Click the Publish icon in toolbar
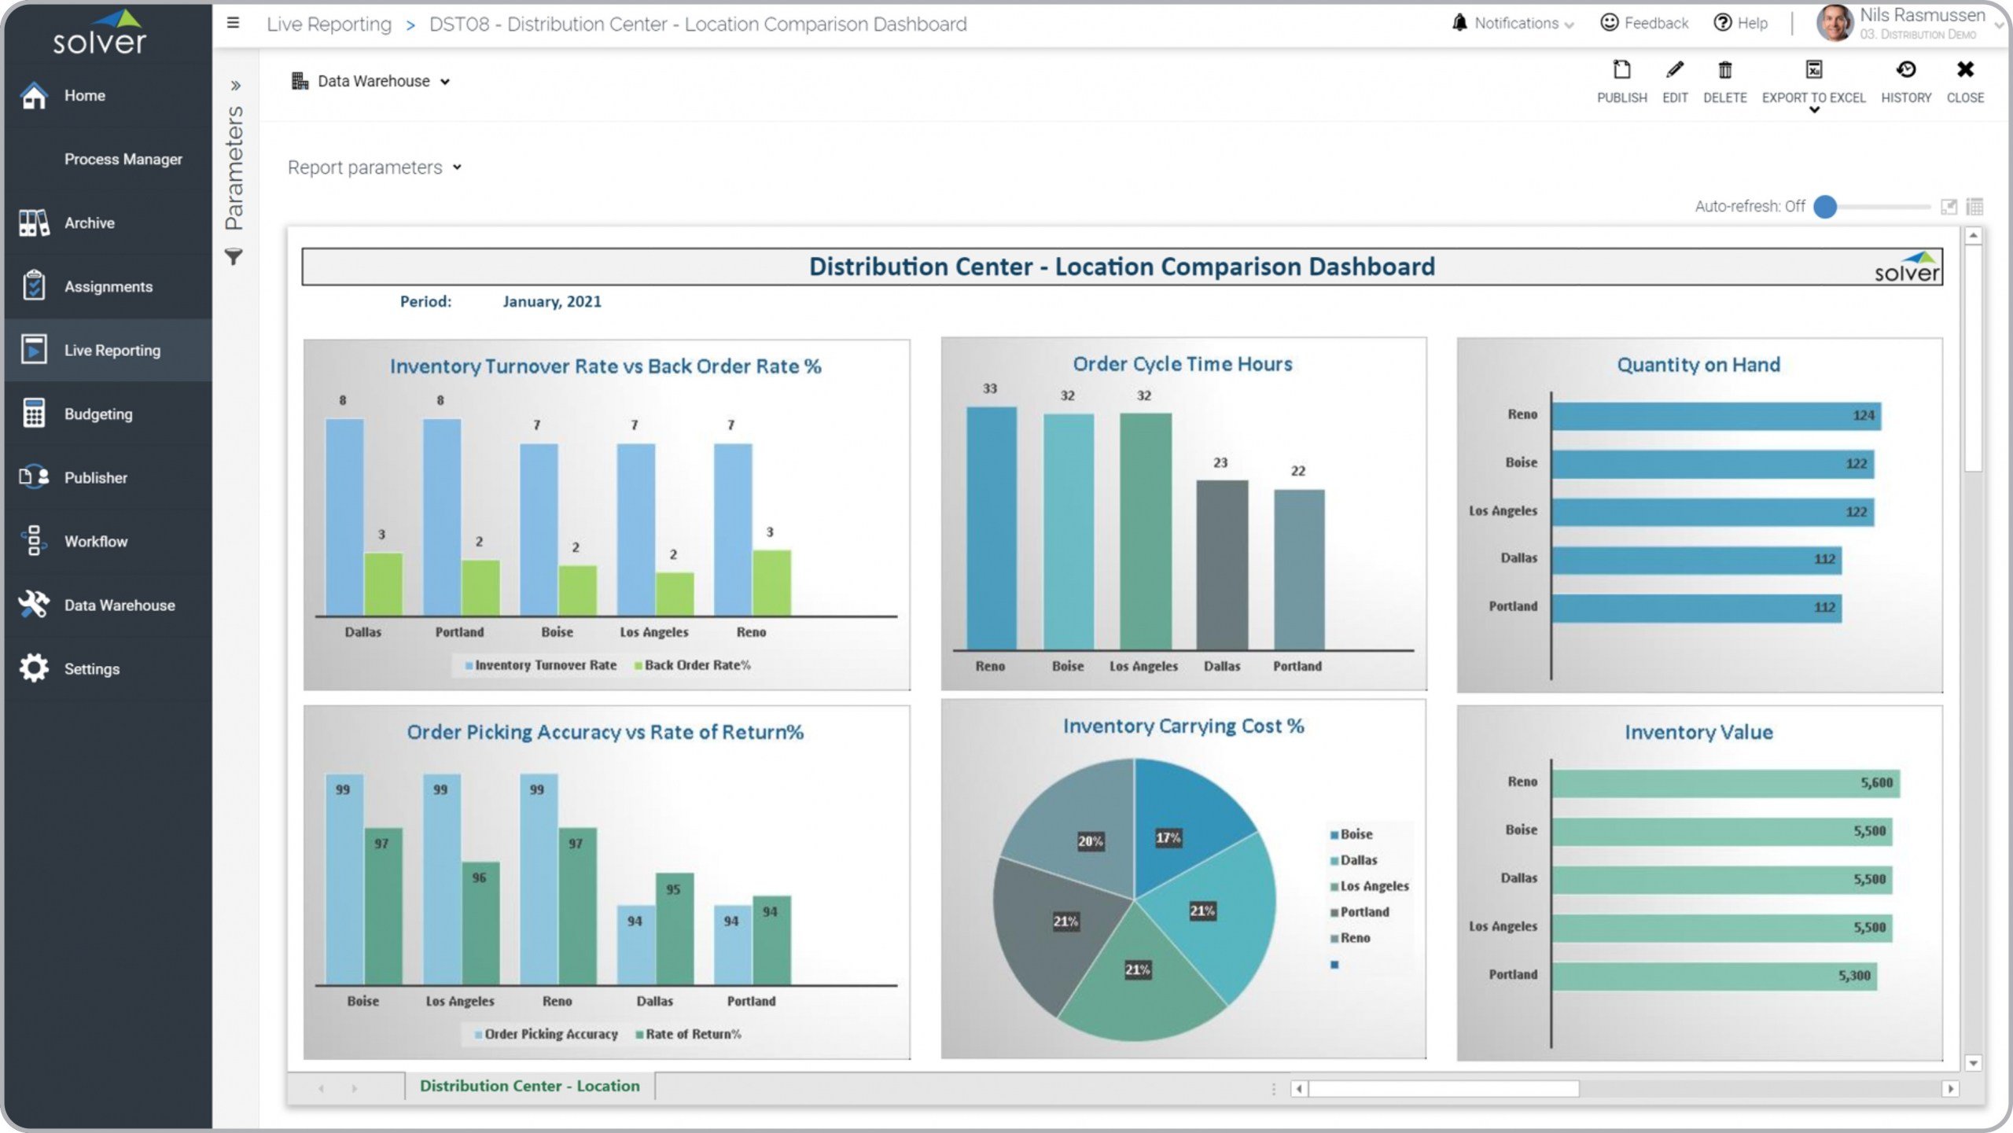This screenshot has height=1133, width=2013. tap(1621, 71)
